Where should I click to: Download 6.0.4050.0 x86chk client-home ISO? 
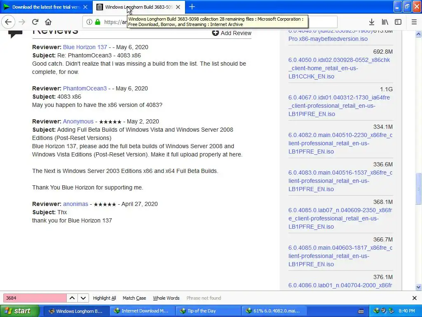(339, 68)
